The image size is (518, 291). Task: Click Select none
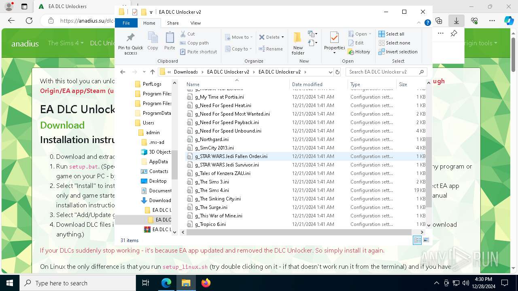[394, 43]
